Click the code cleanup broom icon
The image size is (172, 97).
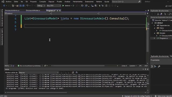tap(45, 66)
